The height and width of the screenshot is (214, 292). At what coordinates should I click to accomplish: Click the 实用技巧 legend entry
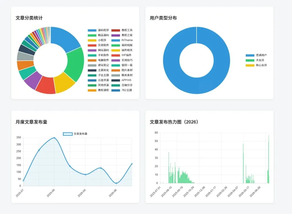coord(122,60)
